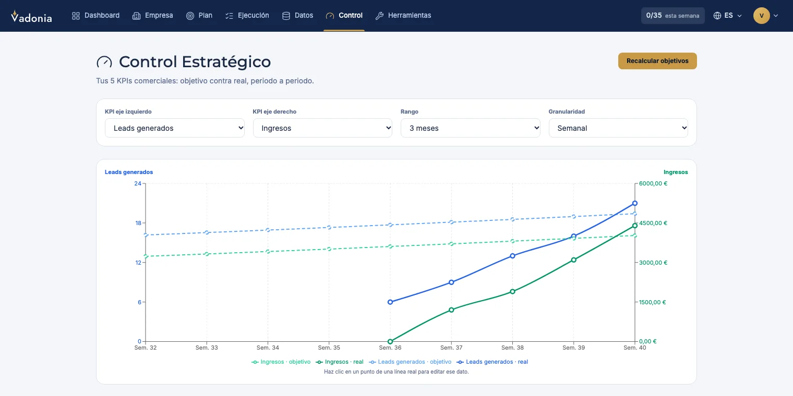Image resolution: width=793 pixels, height=396 pixels.
Task: Expand the user account chevron
Action: (776, 16)
